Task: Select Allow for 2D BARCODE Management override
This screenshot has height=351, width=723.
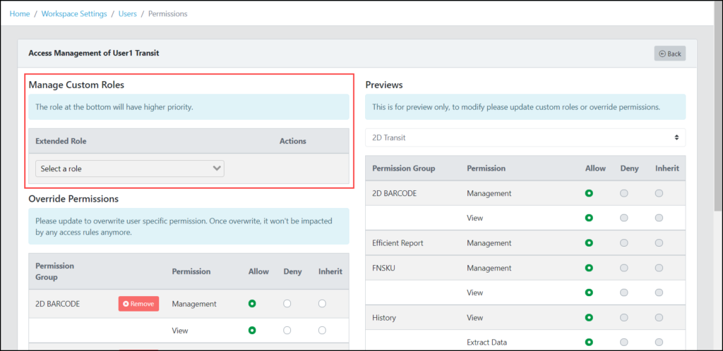Action: click(x=252, y=304)
